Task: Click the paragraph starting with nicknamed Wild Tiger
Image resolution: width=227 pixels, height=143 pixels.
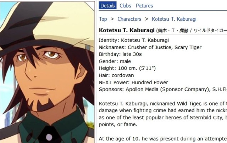Action: tap(163, 114)
